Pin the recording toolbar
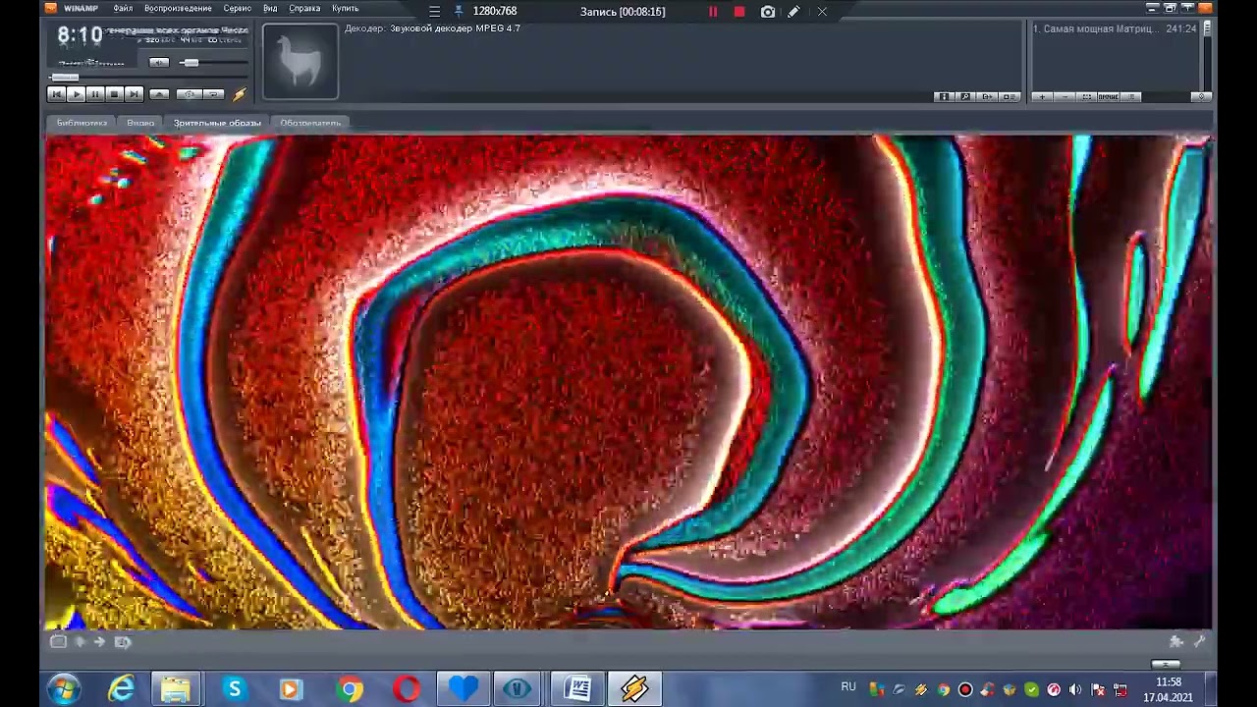Screen dimensions: 1257x707 458,12
